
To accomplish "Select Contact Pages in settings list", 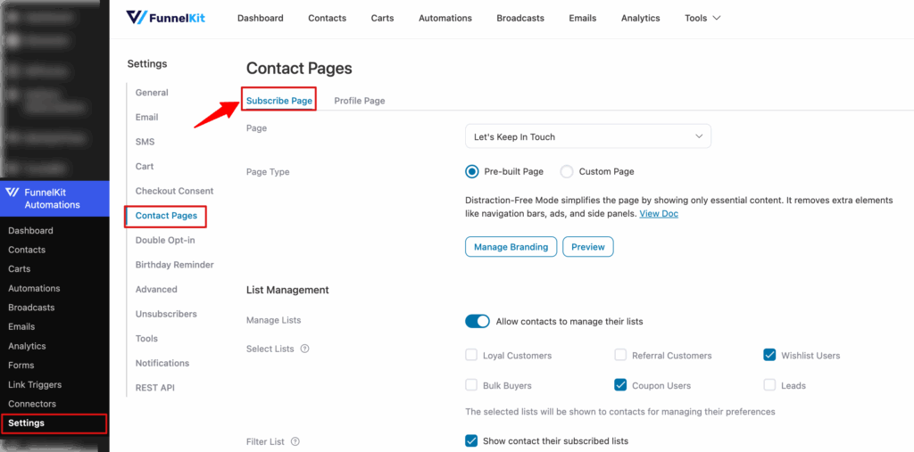I will point(167,216).
